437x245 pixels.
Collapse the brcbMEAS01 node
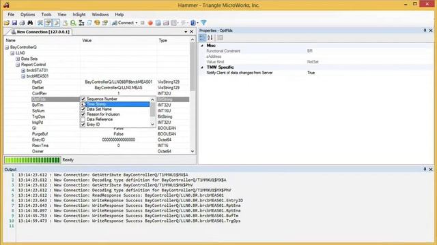pyautogui.click(x=23, y=76)
